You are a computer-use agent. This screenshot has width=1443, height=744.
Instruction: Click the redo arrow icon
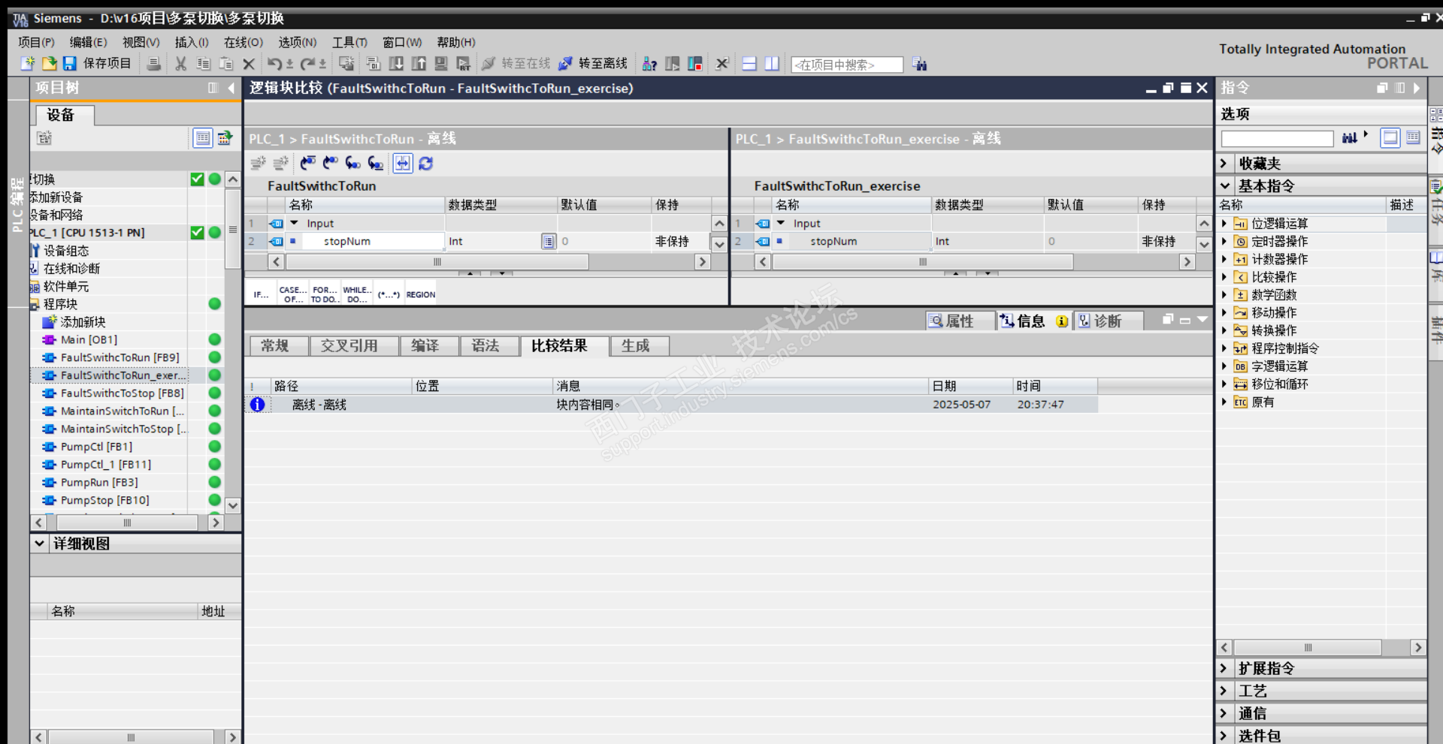[307, 64]
